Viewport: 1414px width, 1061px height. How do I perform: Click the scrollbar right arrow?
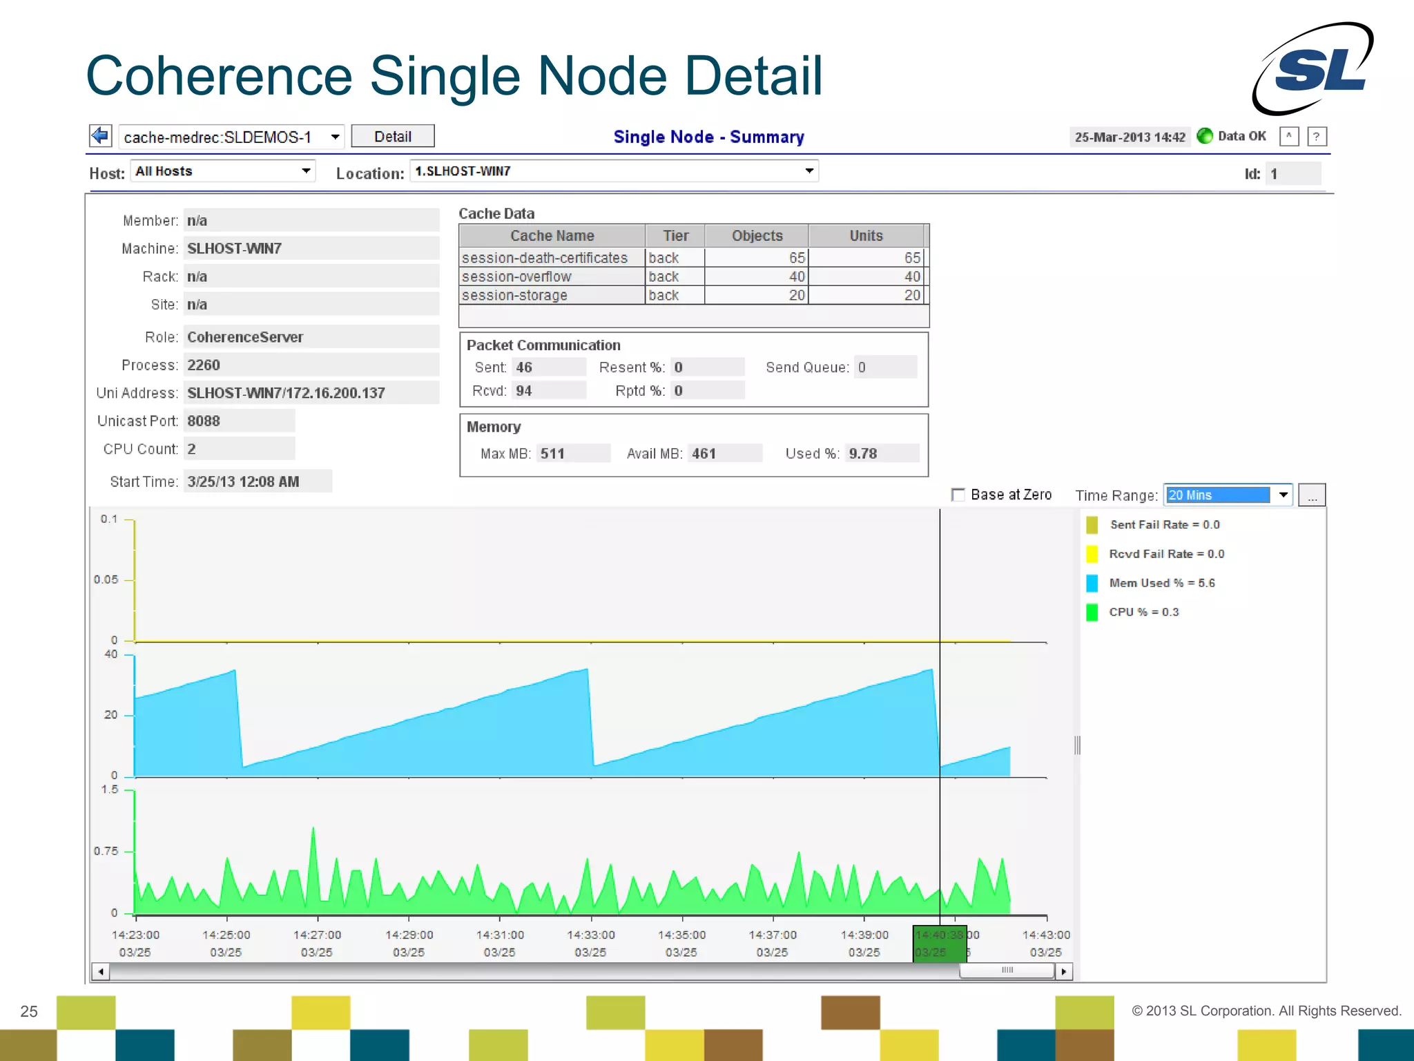click(1063, 971)
